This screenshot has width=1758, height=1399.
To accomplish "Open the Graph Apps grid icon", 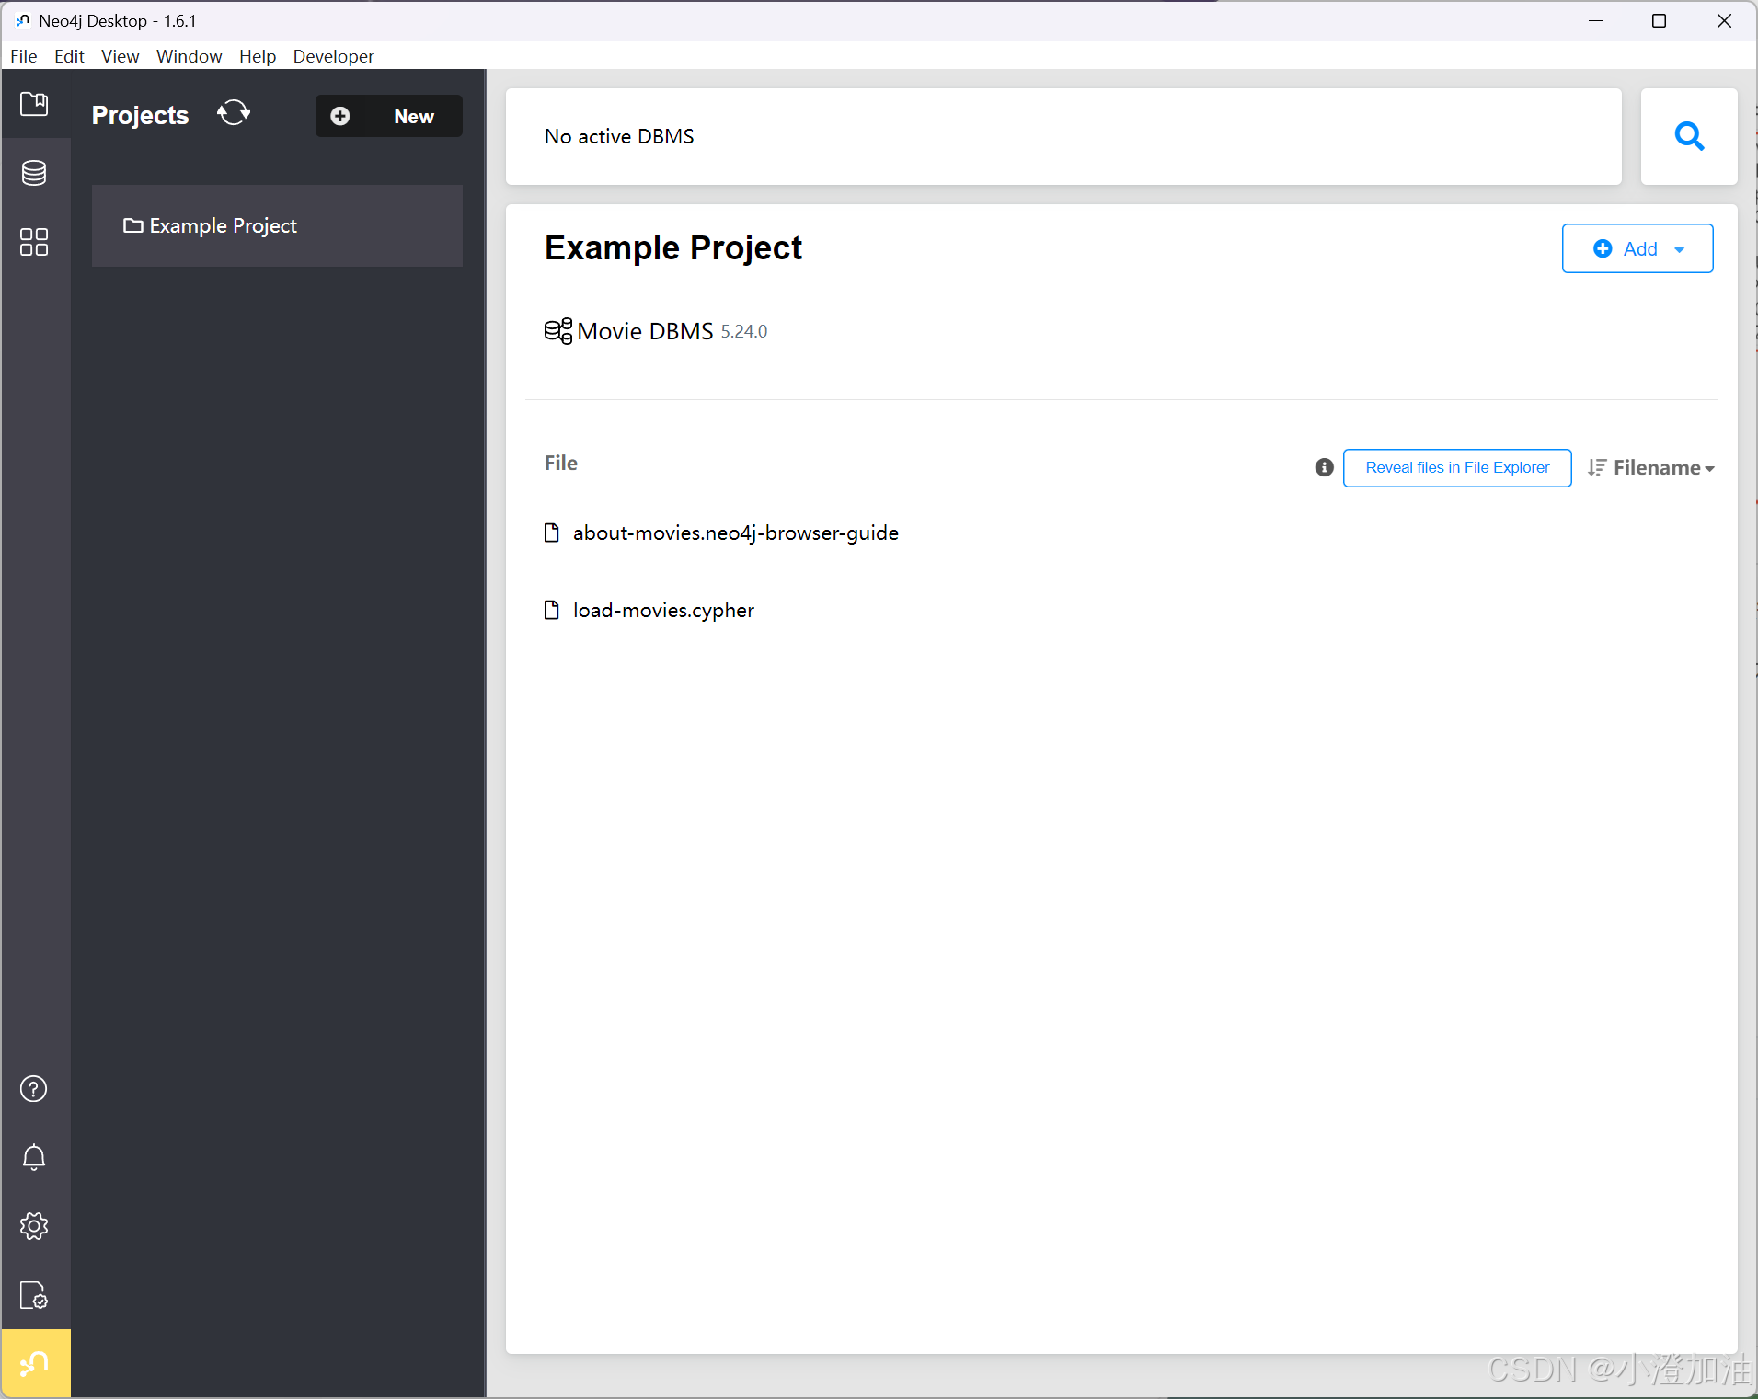I will pyautogui.click(x=35, y=242).
